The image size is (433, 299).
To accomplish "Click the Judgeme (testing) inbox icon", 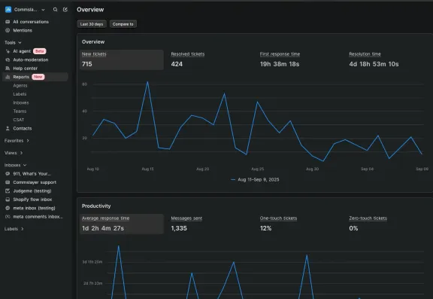I will [8, 191].
